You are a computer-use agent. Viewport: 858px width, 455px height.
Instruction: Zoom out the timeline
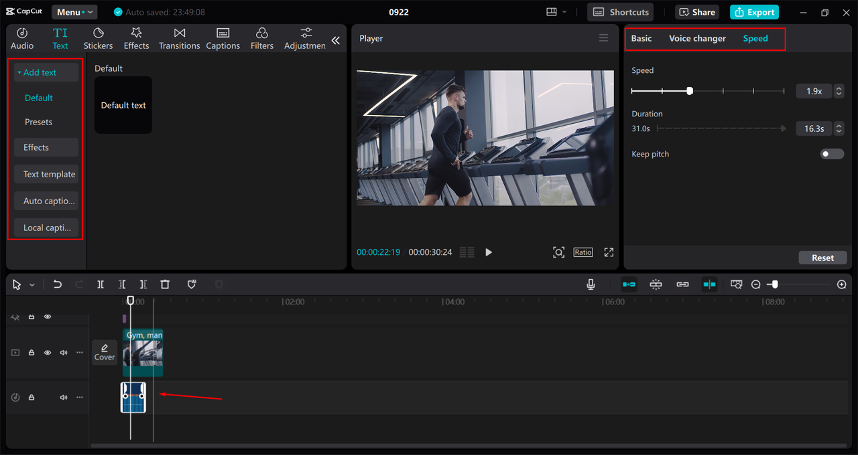point(756,284)
